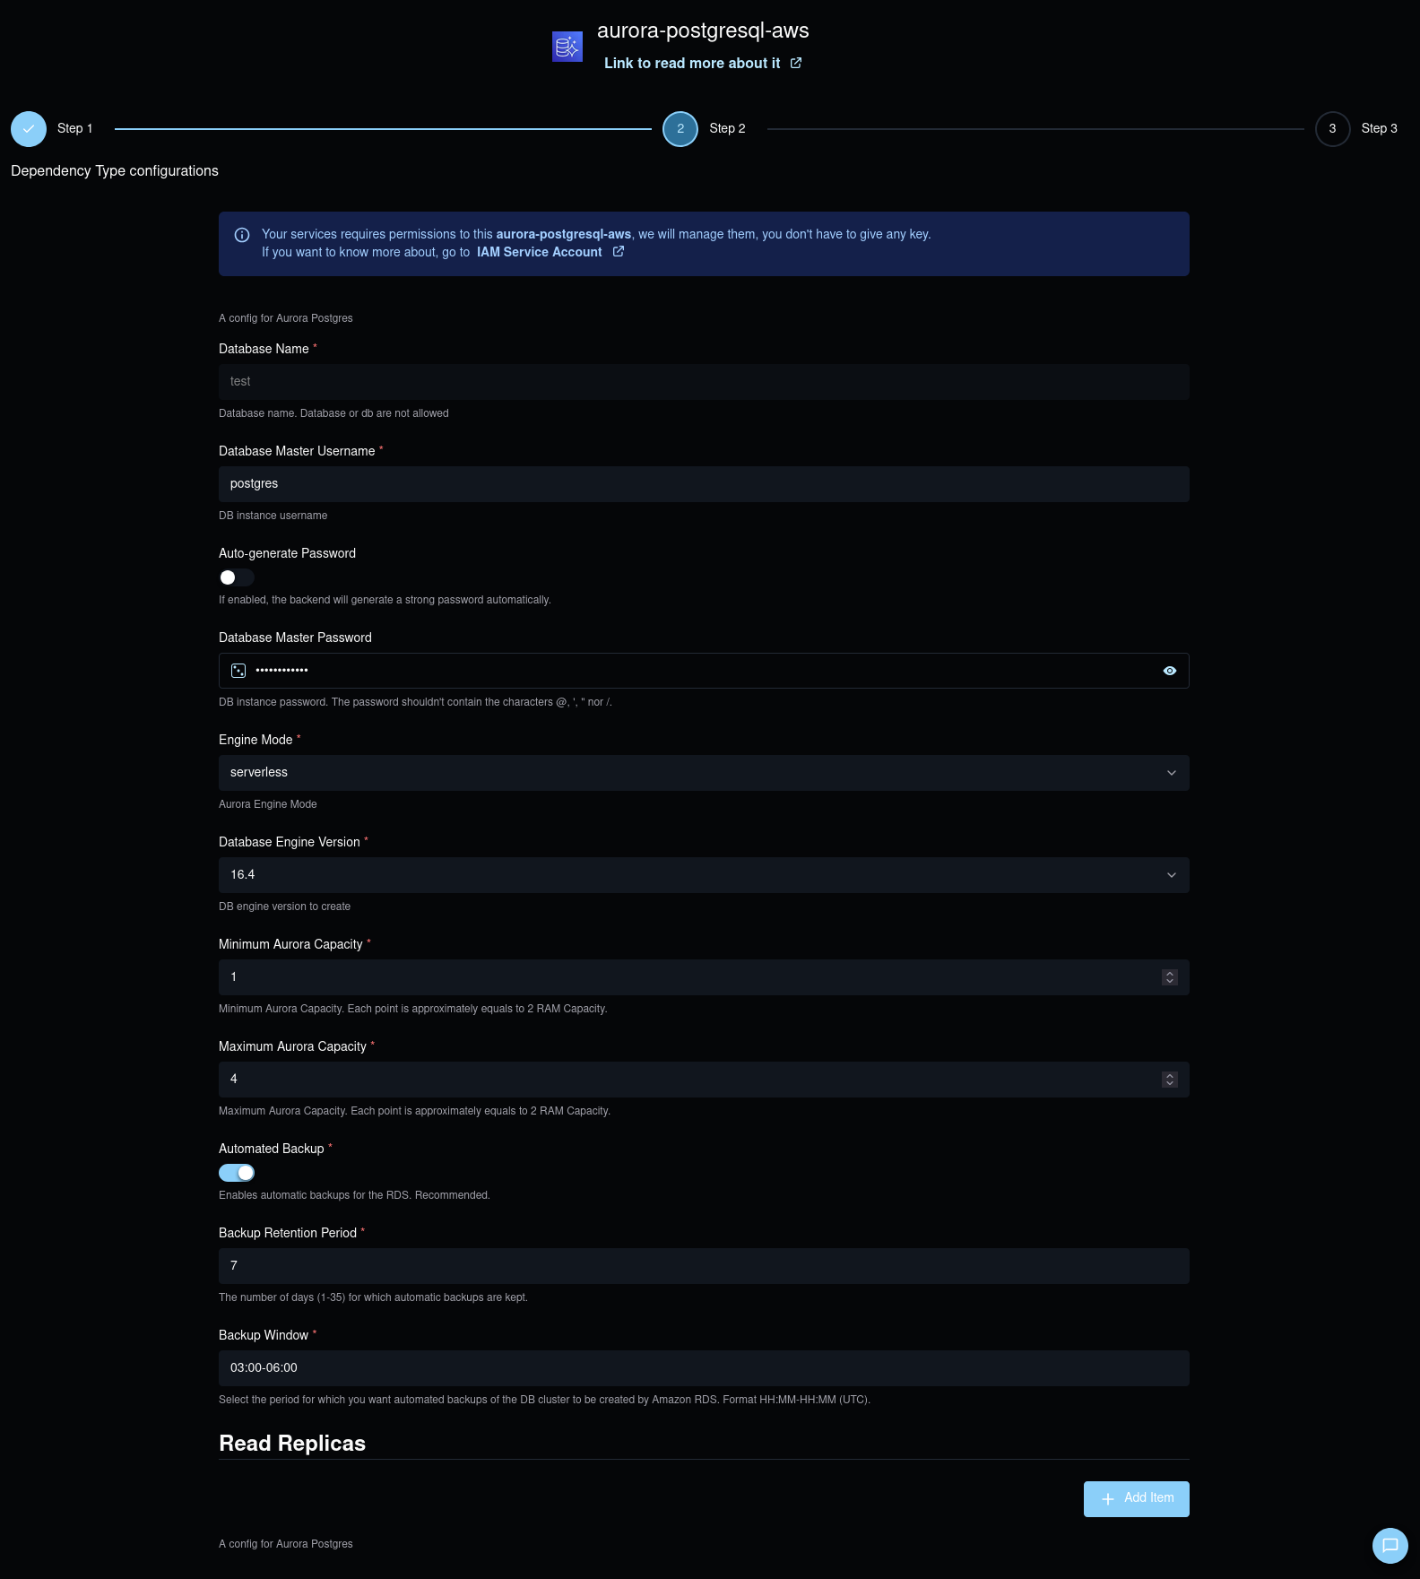Click the Backup Window time field
The image size is (1420, 1579).
point(704,1368)
